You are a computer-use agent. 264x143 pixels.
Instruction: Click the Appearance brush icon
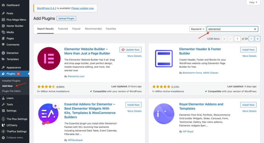pos(3,67)
